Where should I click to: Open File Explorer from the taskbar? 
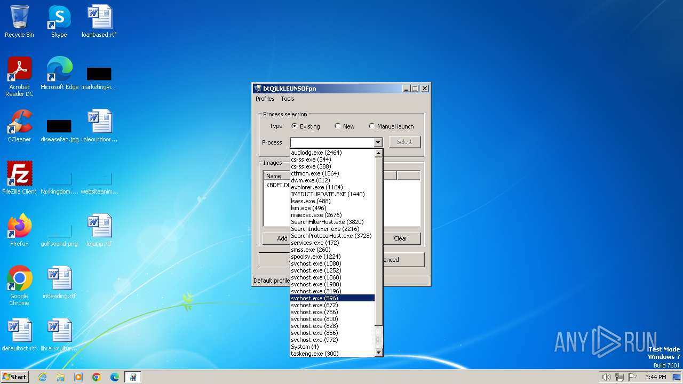pos(60,377)
